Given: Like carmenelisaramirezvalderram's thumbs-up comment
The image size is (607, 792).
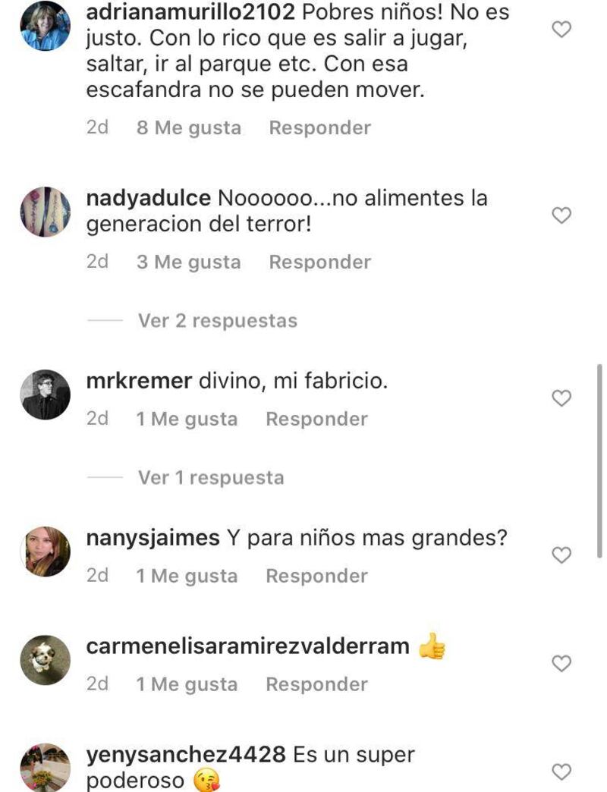Looking at the screenshot, I should tap(561, 663).
